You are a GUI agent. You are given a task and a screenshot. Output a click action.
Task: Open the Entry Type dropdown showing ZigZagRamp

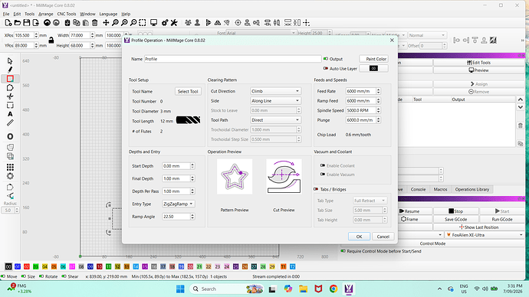tap(179, 204)
